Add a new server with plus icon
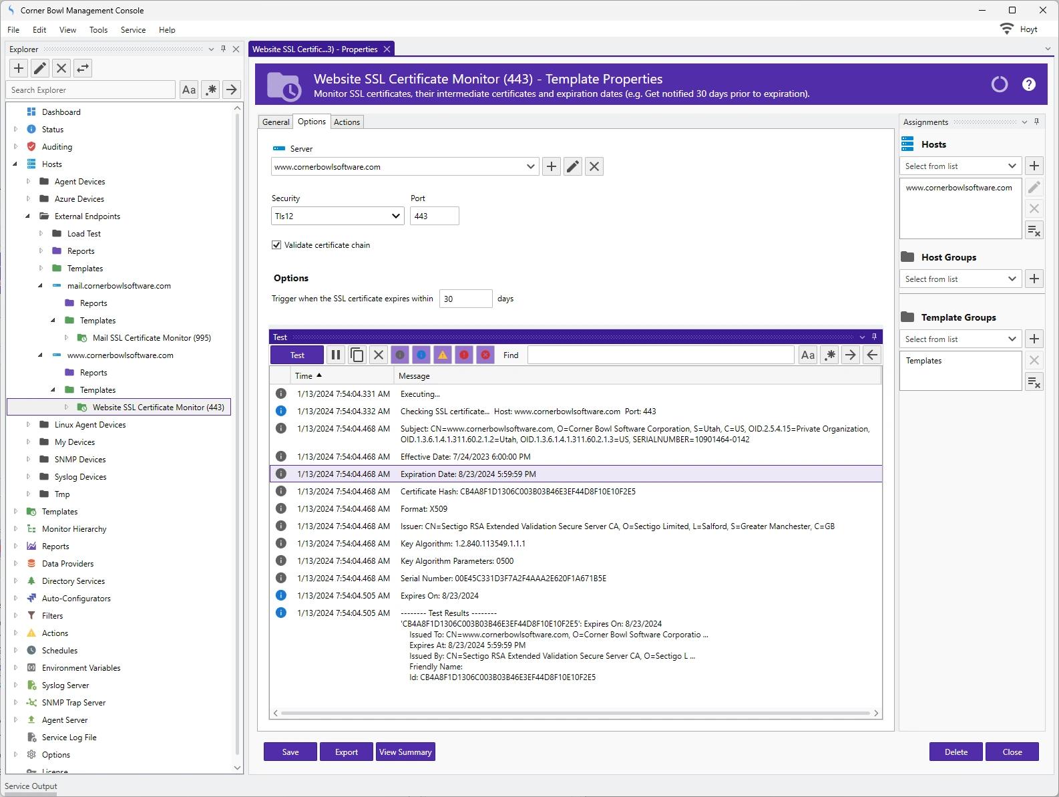This screenshot has width=1059, height=797. tap(552, 166)
